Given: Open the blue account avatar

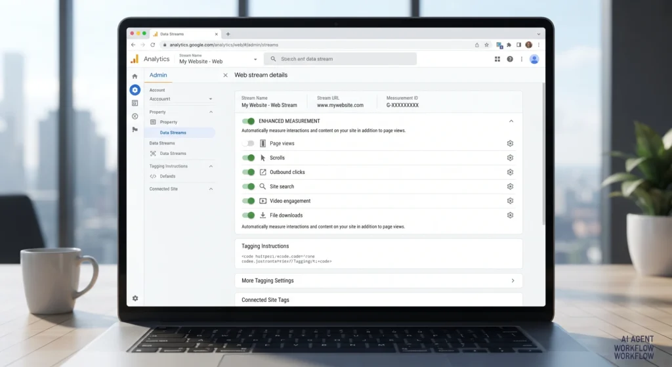Looking at the screenshot, I should (534, 59).
